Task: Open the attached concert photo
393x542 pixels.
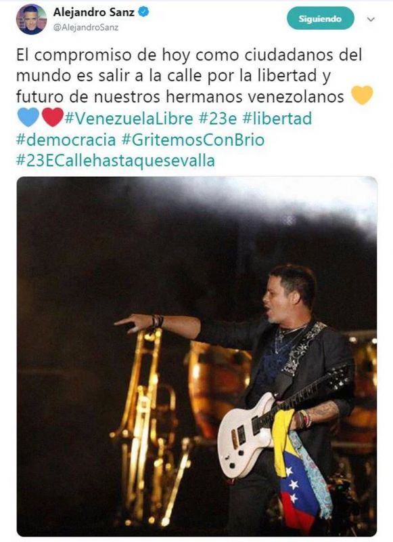Action: pos(197,356)
